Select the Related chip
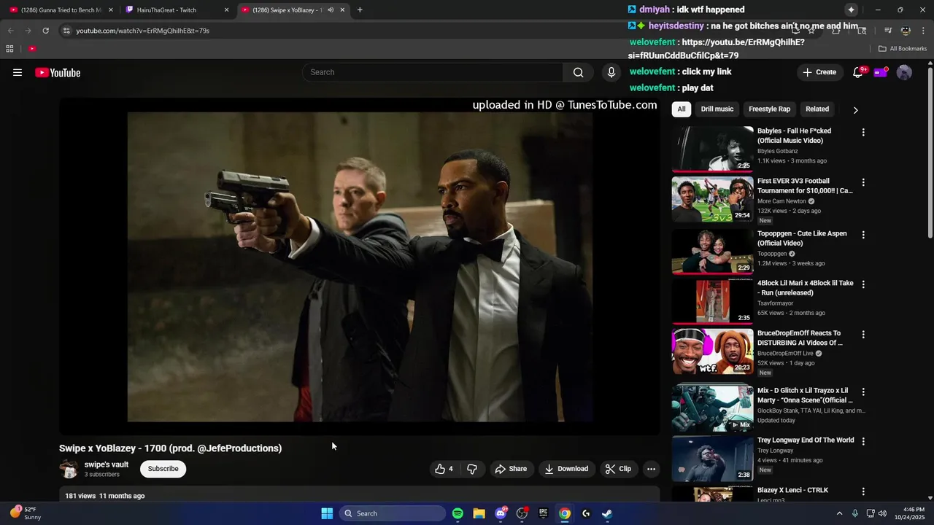The height and width of the screenshot is (525, 934). pyautogui.click(x=817, y=109)
